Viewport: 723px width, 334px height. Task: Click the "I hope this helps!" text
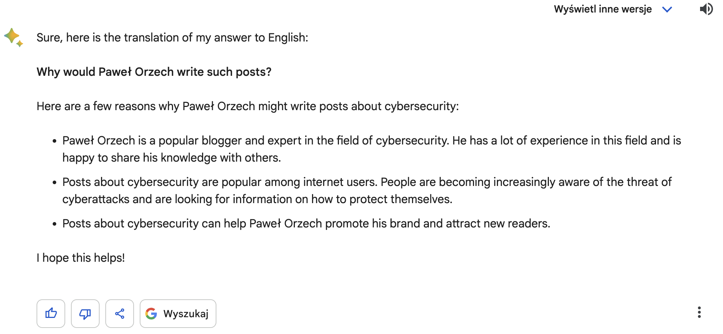click(x=81, y=258)
